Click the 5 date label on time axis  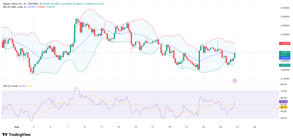tap(50, 127)
